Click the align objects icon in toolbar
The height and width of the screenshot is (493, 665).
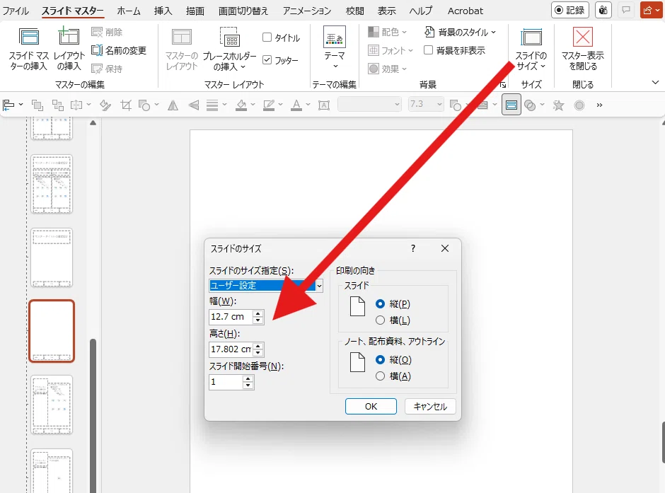pos(8,105)
